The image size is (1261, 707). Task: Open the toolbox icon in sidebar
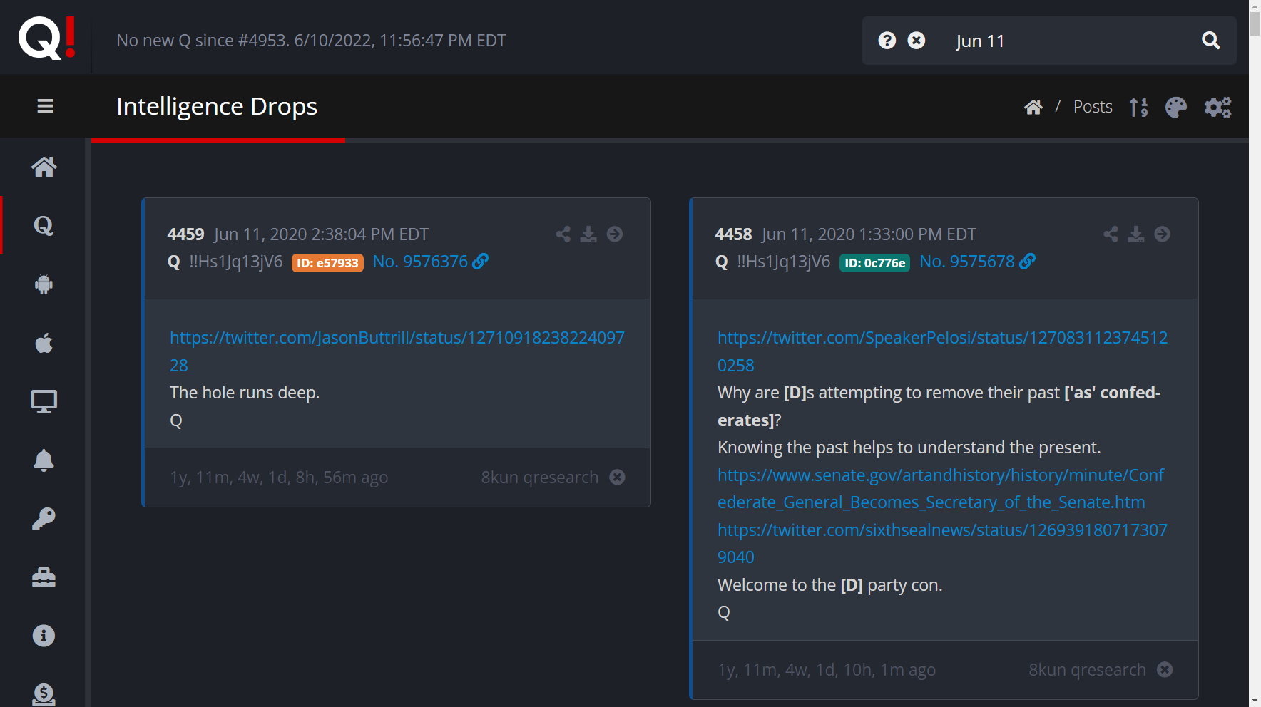44,577
